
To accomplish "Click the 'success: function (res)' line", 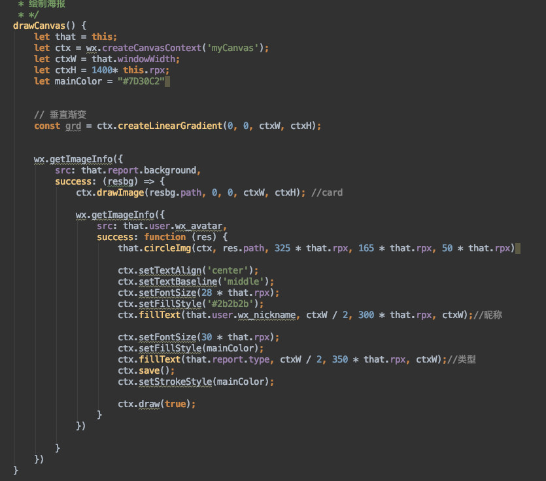I will click(162, 238).
